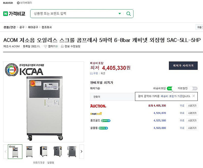Enable the 카드할인 toggle
Screen dimensions: 203x168
click(x=193, y=88)
